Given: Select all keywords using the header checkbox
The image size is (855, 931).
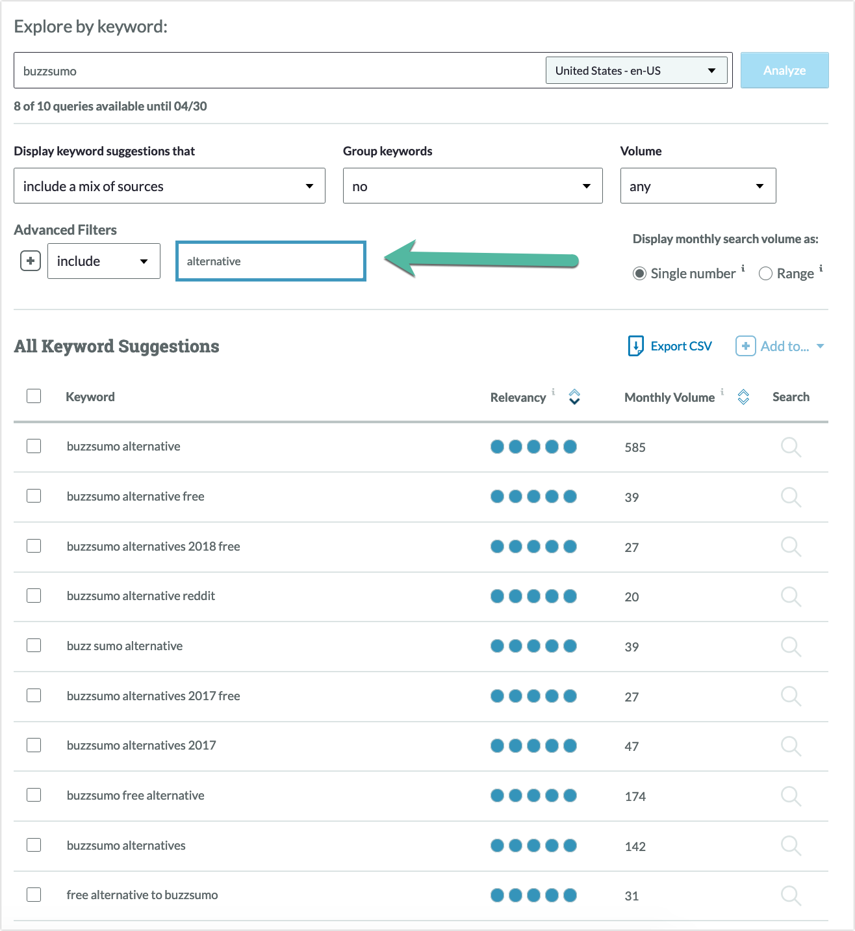Looking at the screenshot, I should 34,395.
